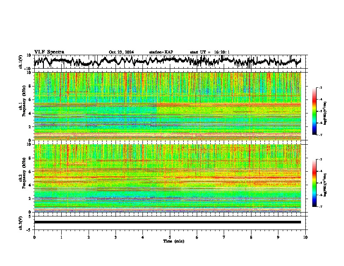Click the ch.1 "Frequency (kHz)" axis label
This screenshot has width=344, height=266.
pyautogui.click(x=23, y=101)
